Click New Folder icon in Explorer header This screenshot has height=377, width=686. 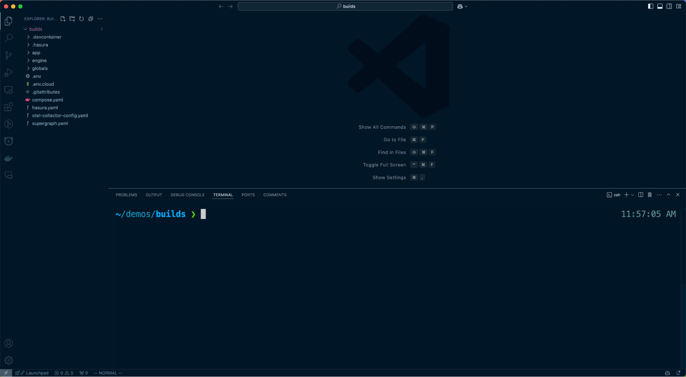(72, 19)
